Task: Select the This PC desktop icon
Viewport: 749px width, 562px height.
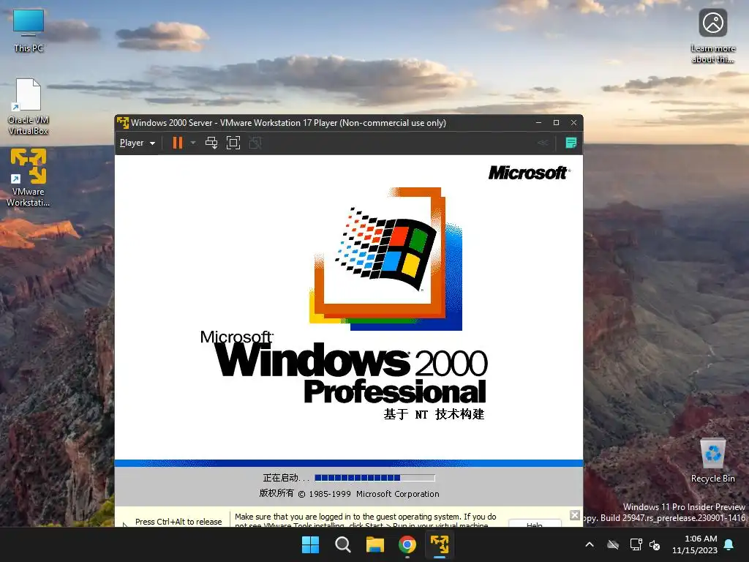Action: pos(29,31)
